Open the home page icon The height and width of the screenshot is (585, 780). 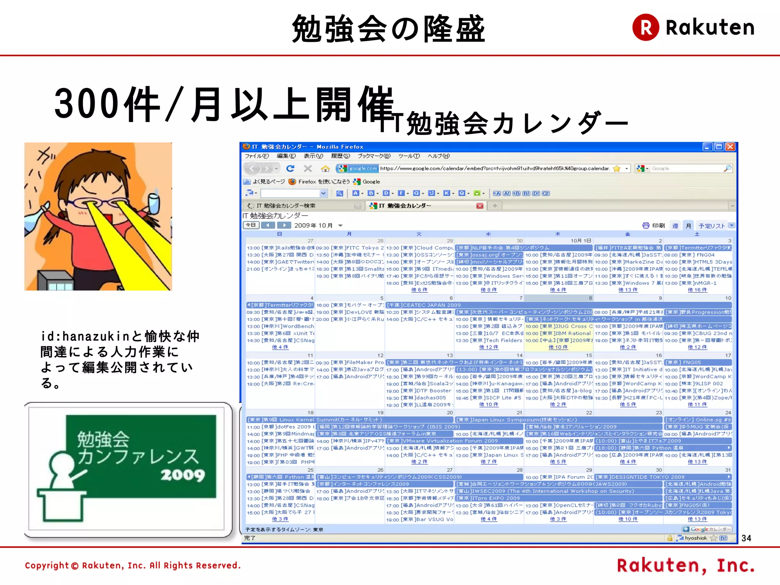click(325, 168)
